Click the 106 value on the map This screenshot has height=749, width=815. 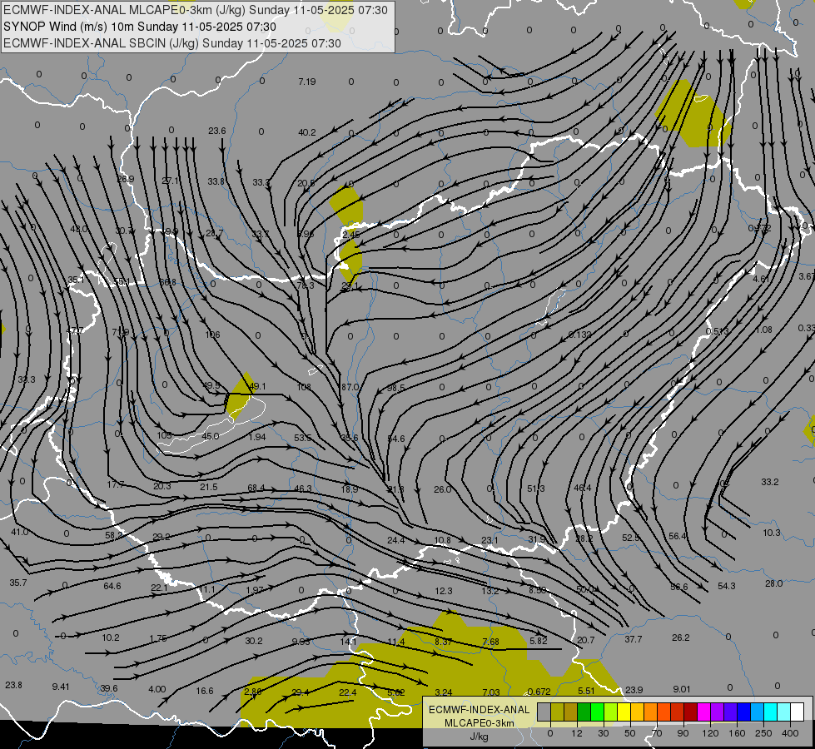click(x=212, y=335)
